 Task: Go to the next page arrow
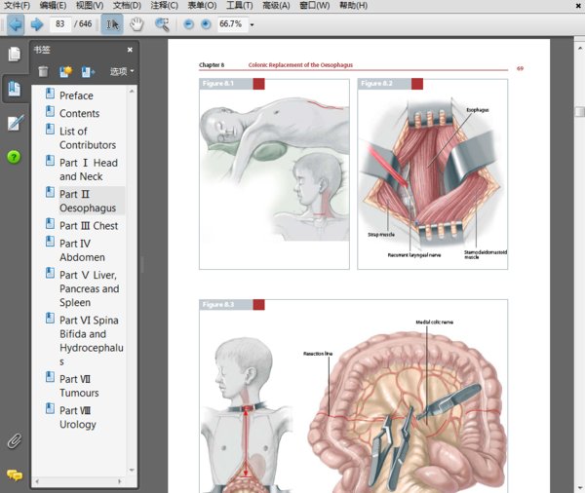point(36,24)
